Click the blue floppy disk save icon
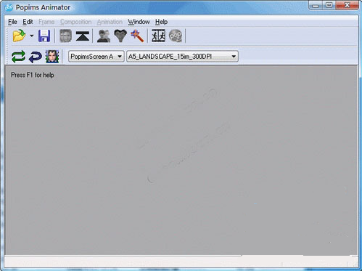Image resolution: width=362 pixels, height=271 pixels. (44, 36)
